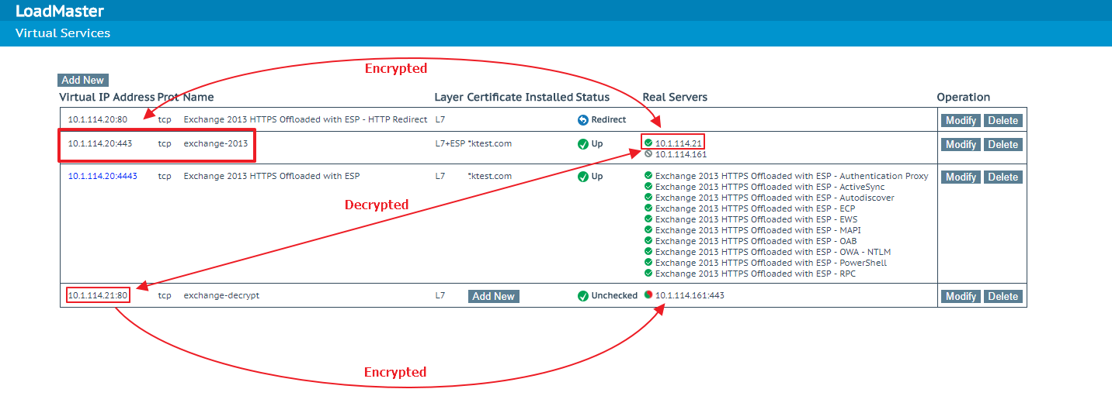Click check icon for Autodiscover sub-service
The height and width of the screenshot is (396, 1112).
(648, 198)
